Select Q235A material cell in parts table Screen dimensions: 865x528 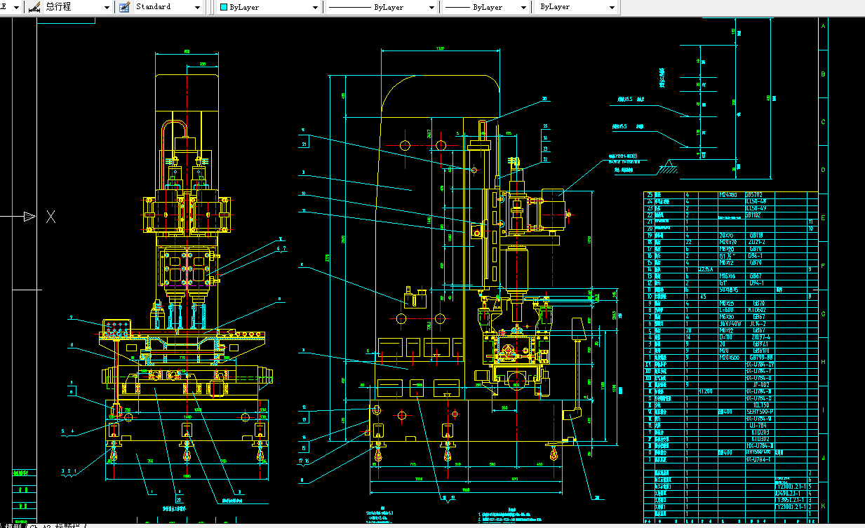706,269
